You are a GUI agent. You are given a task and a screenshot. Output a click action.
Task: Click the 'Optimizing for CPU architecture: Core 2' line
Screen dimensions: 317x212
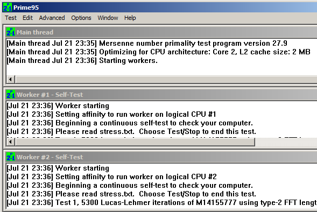[x=158, y=52]
